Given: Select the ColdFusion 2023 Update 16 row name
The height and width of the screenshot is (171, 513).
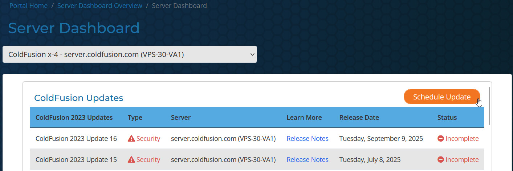Looking at the screenshot, I should click(x=76, y=139).
